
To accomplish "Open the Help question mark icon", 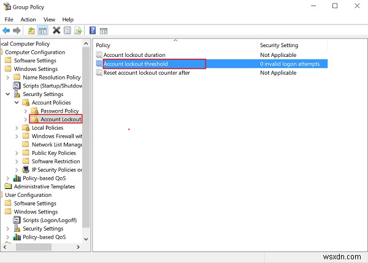I will point(93,30).
